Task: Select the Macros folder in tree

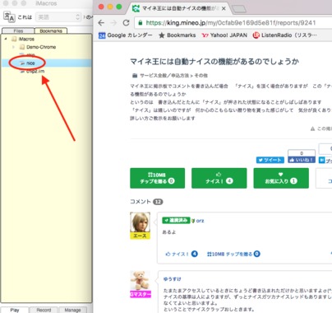Action: [x=23, y=39]
